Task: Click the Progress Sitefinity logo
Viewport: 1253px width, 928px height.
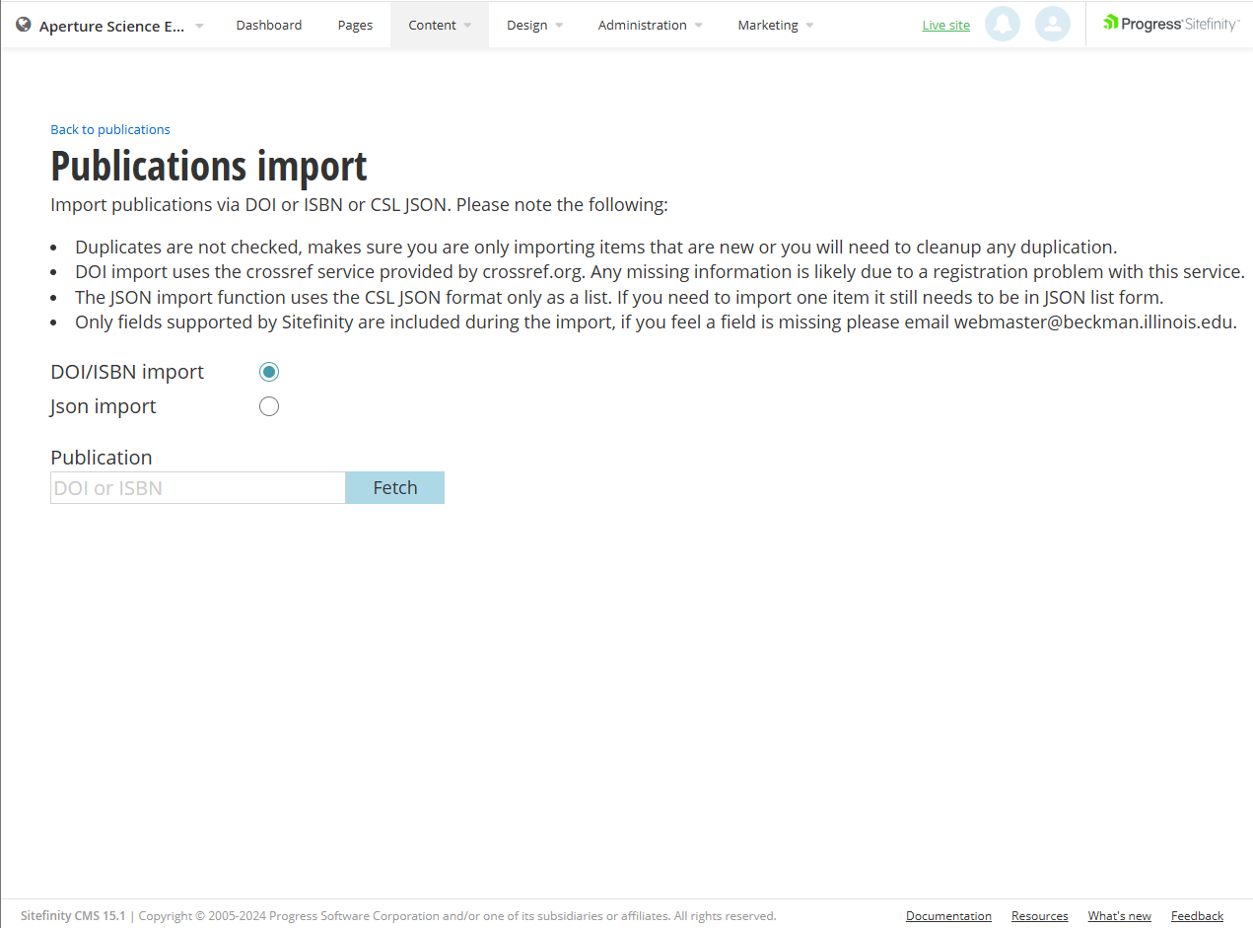Action: 1170,22
